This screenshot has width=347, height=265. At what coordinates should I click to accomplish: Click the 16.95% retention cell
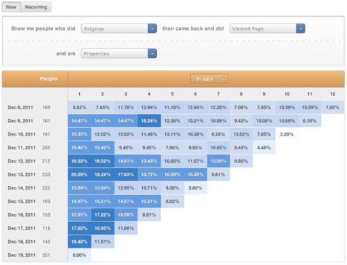coord(103,228)
